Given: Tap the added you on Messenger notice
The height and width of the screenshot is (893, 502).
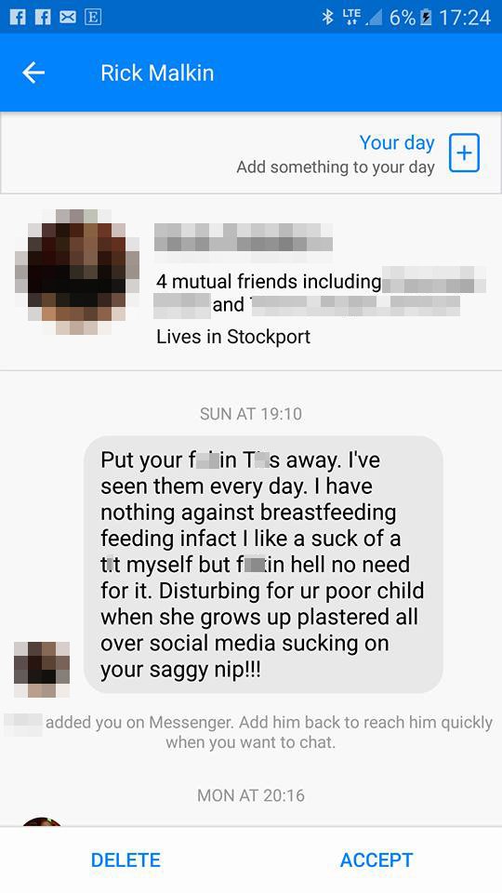Looking at the screenshot, I should (x=250, y=732).
